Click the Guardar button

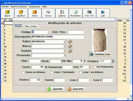[x=55, y=89]
